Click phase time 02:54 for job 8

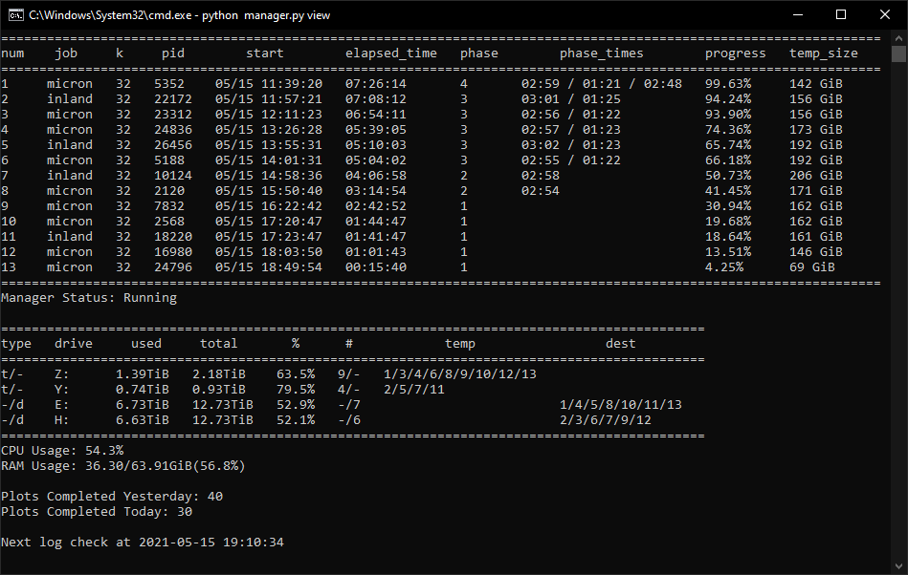541,191
